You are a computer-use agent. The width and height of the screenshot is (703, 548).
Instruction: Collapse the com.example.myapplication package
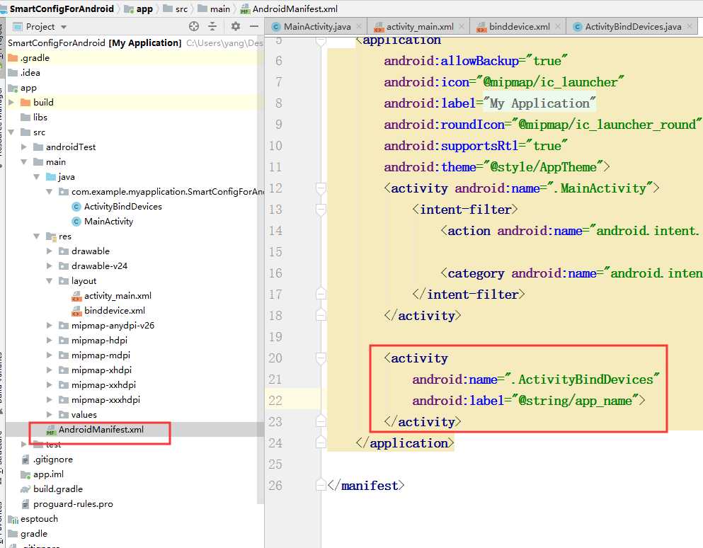point(50,191)
